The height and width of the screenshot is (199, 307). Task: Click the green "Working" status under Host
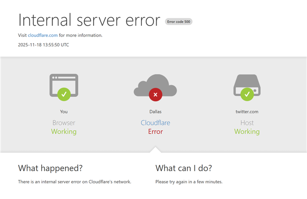click(247, 132)
